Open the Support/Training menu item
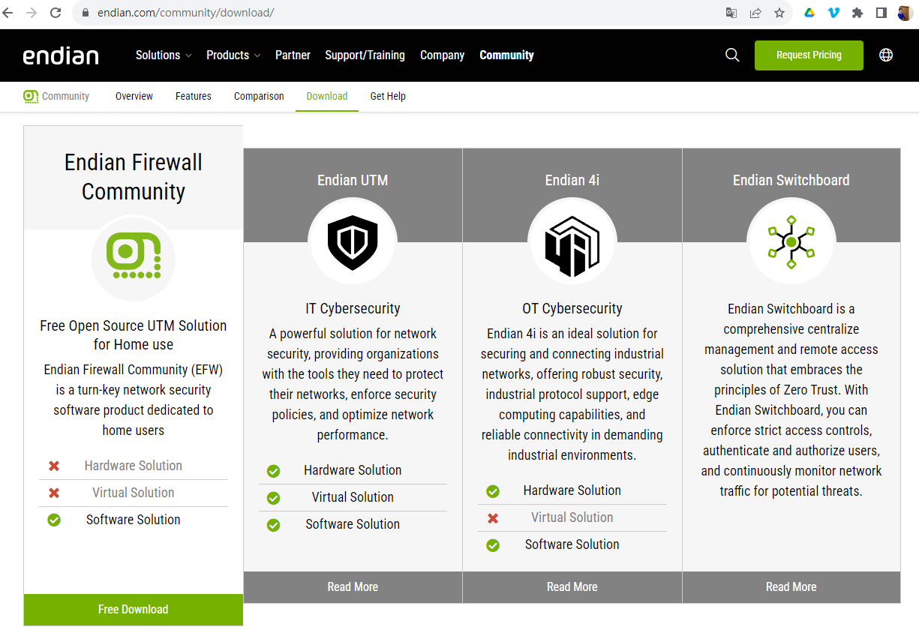This screenshot has height=630, width=919. (365, 55)
